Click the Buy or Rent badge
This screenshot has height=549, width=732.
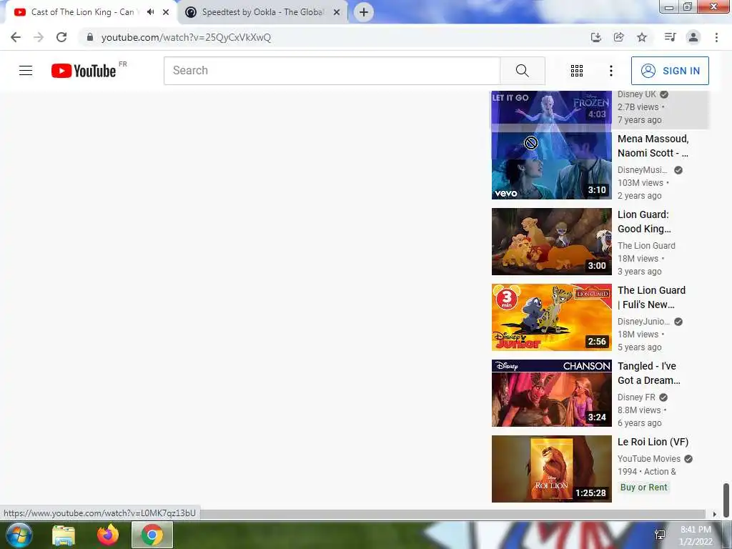(644, 488)
